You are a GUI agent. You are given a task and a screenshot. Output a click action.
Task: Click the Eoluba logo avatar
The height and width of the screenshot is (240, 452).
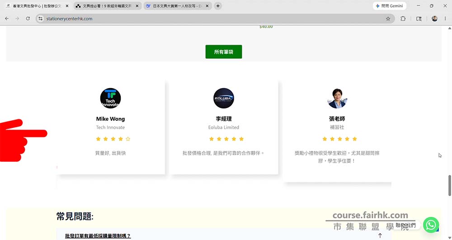[x=224, y=98]
